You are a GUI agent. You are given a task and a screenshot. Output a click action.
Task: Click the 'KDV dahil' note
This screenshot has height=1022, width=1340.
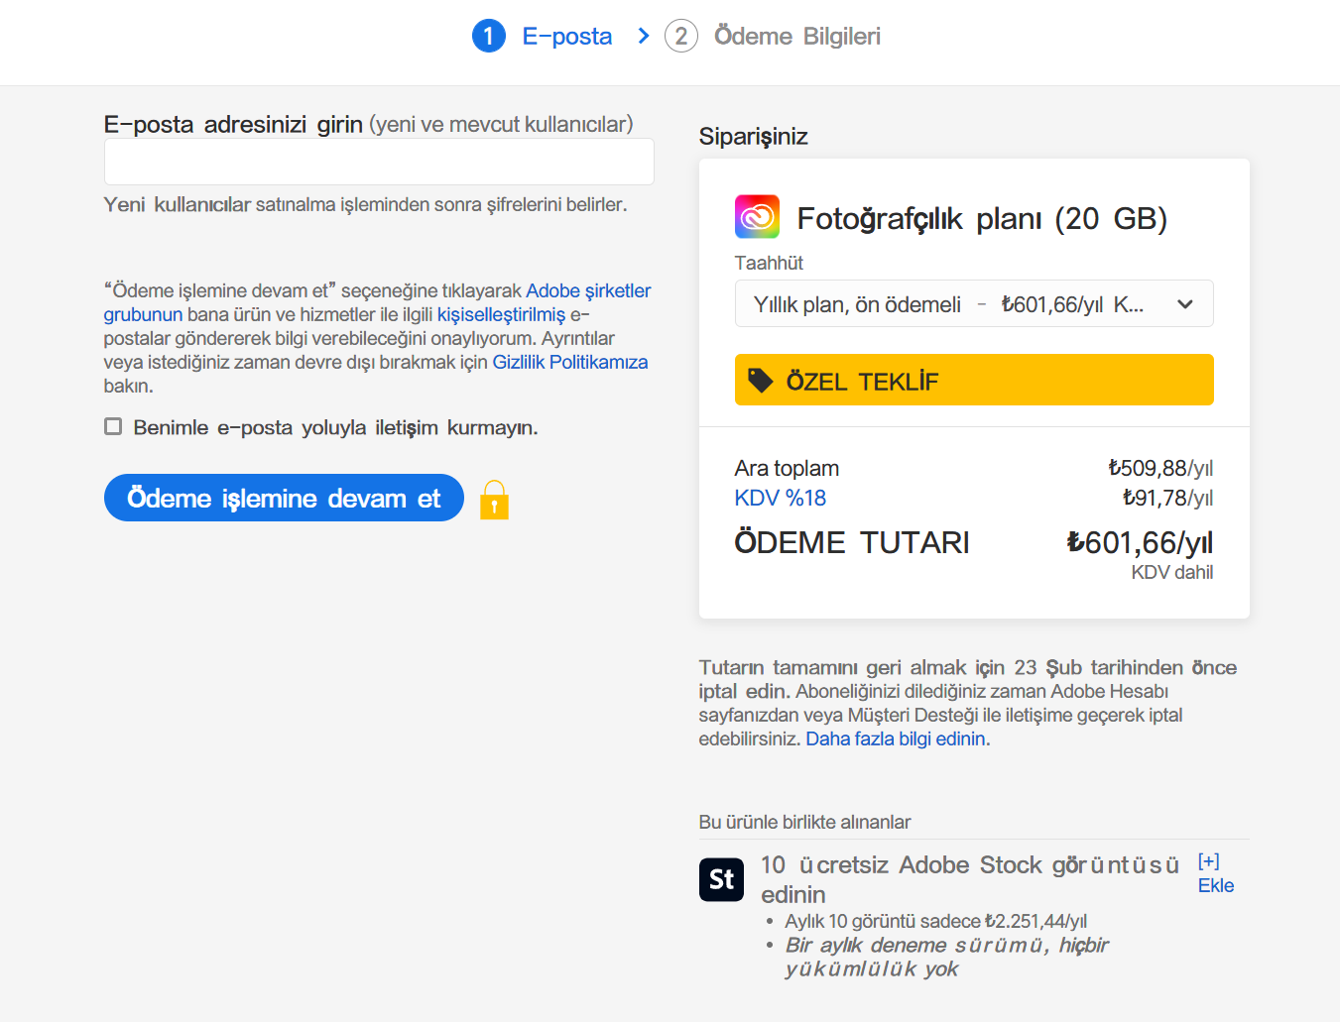tap(1172, 572)
